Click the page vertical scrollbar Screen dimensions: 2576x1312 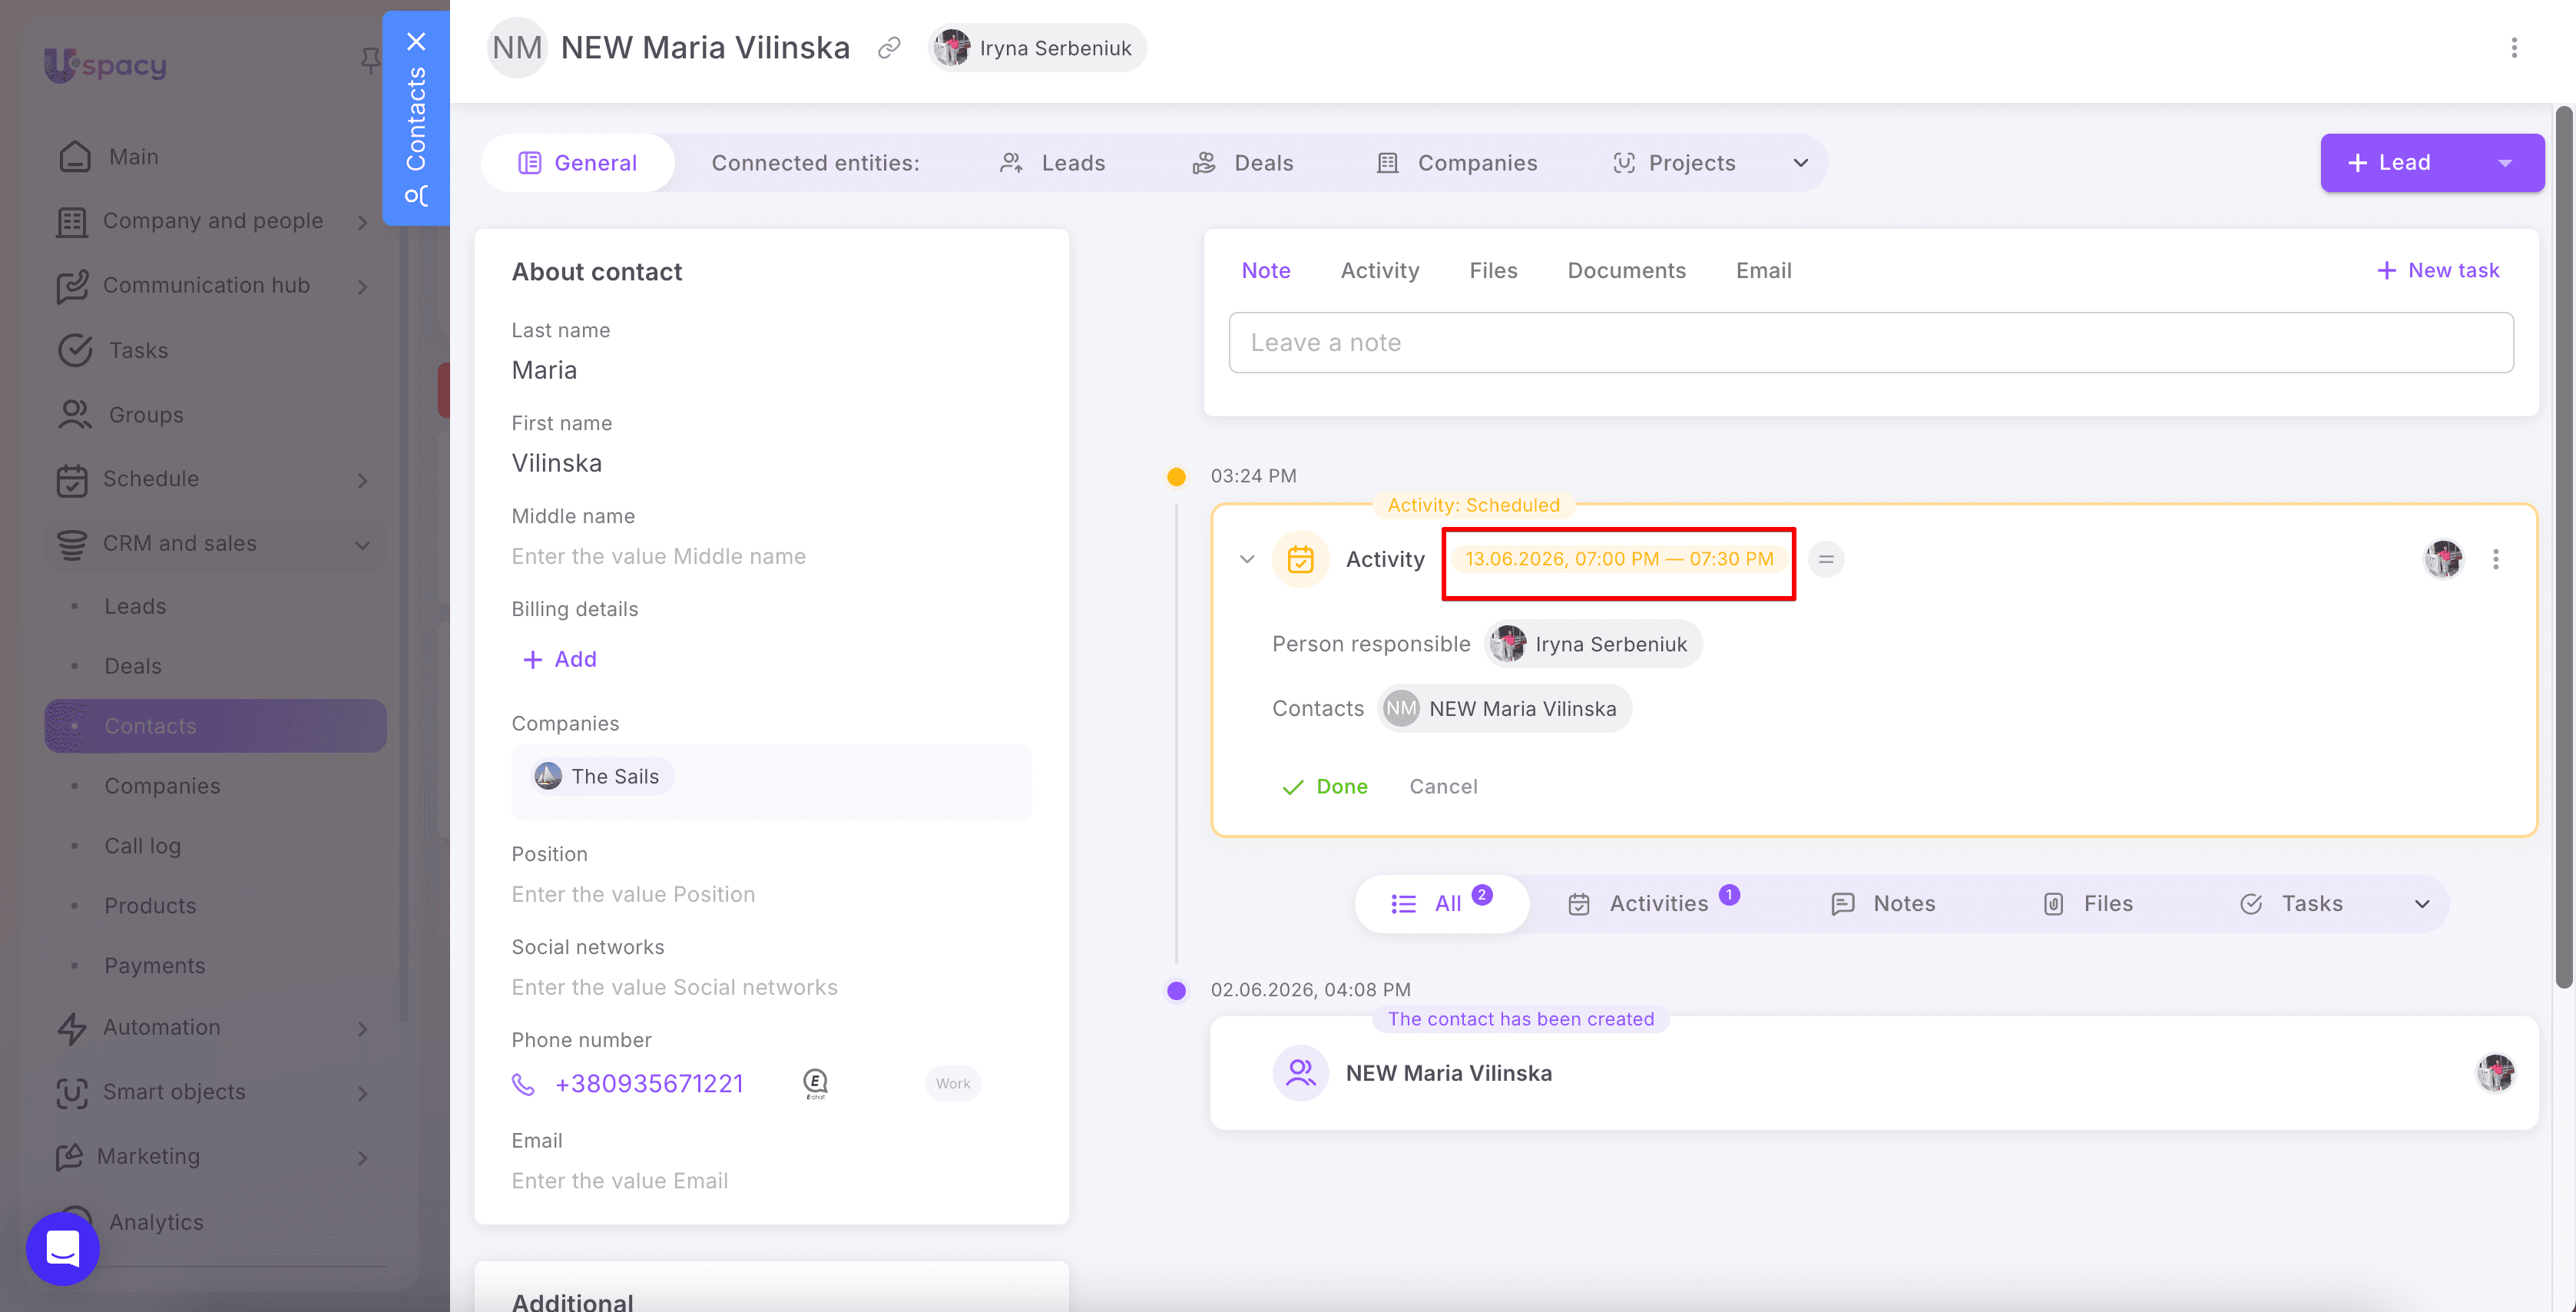tap(2564, 546)
